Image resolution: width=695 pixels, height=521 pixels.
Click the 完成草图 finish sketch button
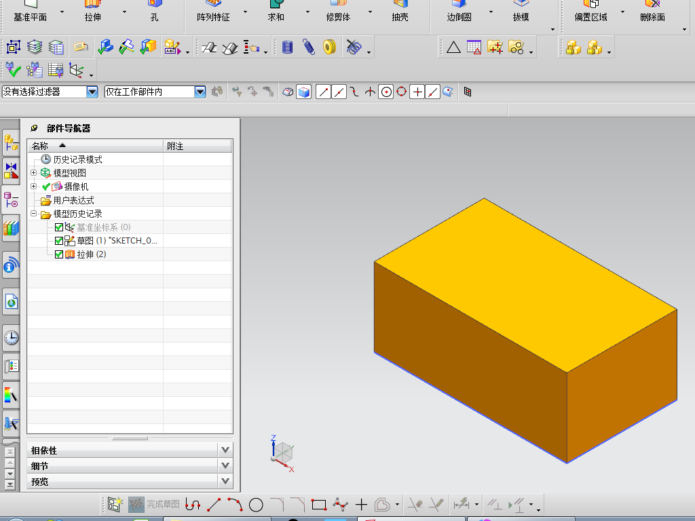pyautogui.click(x=154, y=505)
